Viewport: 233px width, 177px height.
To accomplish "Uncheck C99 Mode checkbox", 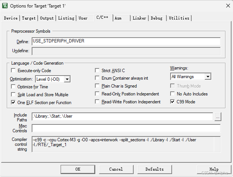I will pyautogui.click(x=172, y=101).
